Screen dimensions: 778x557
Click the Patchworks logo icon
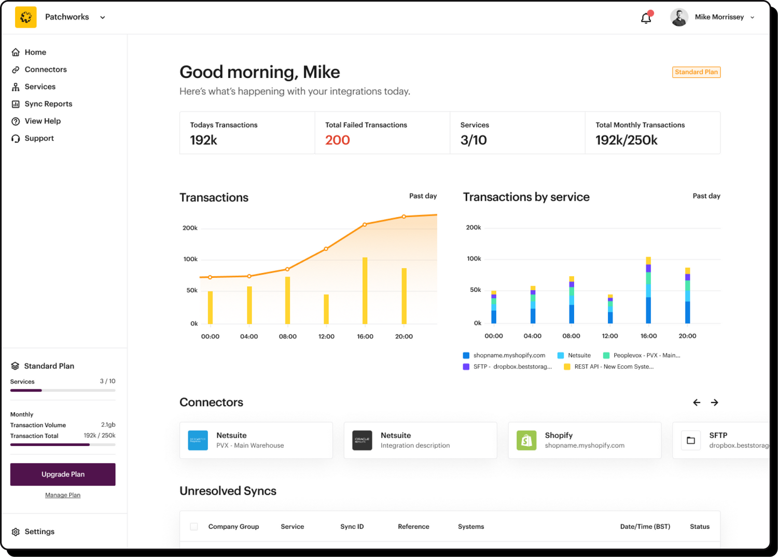coord(25,17)
